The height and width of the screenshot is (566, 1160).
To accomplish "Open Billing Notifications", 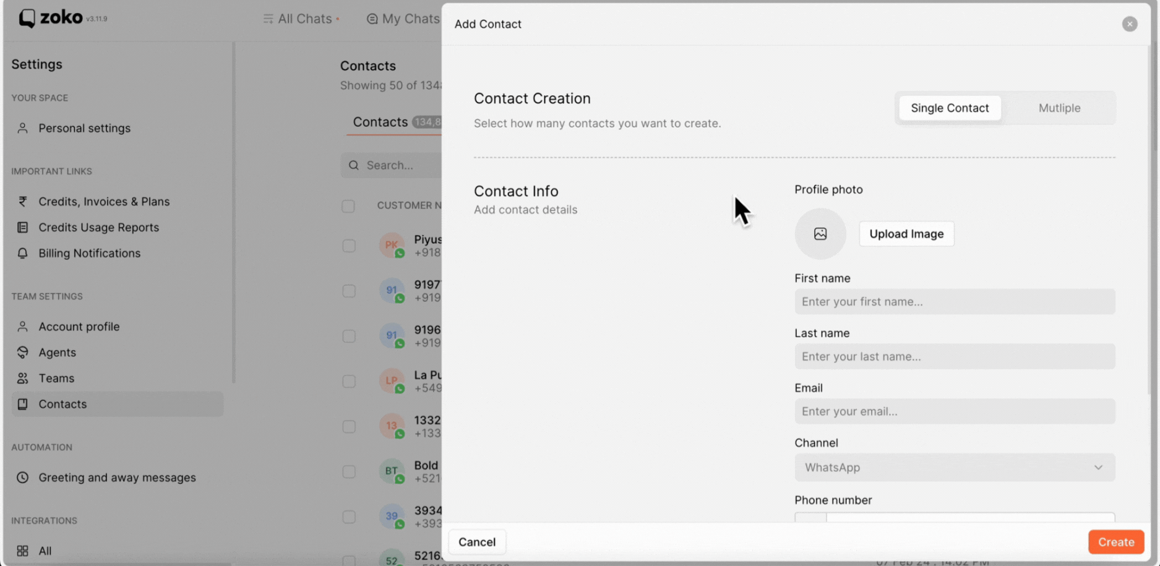I will [118, 253].
